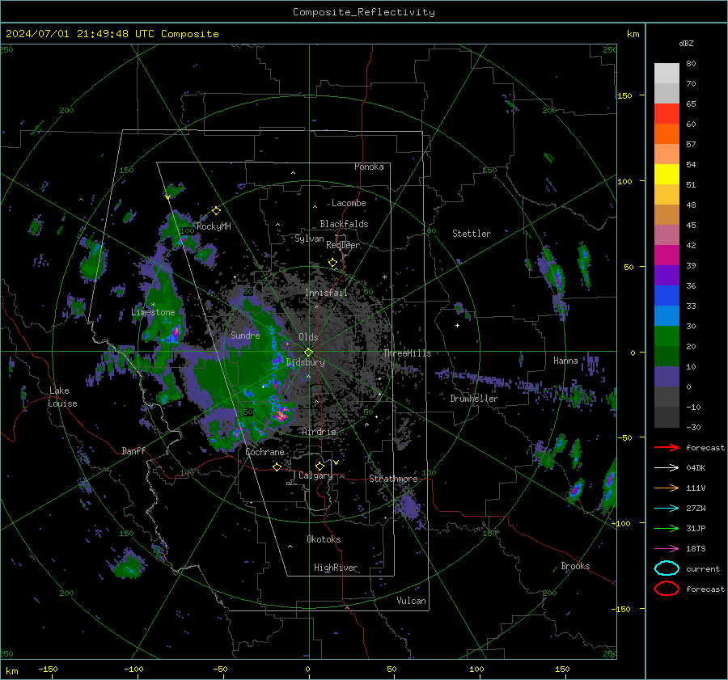The width and height of the screenshot is (728, 680).
Task: Click the cyan 27ZW arrow legend icon
Action: click(667, 508)
